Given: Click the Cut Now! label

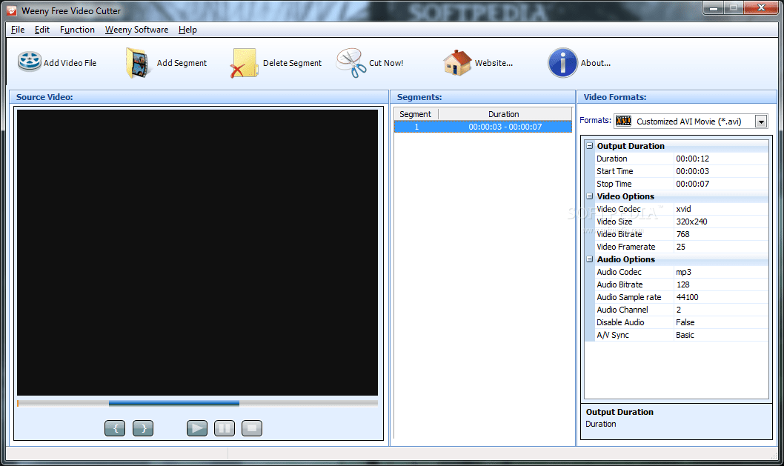Looking at the screenshot, I should (x=386, y=63).
